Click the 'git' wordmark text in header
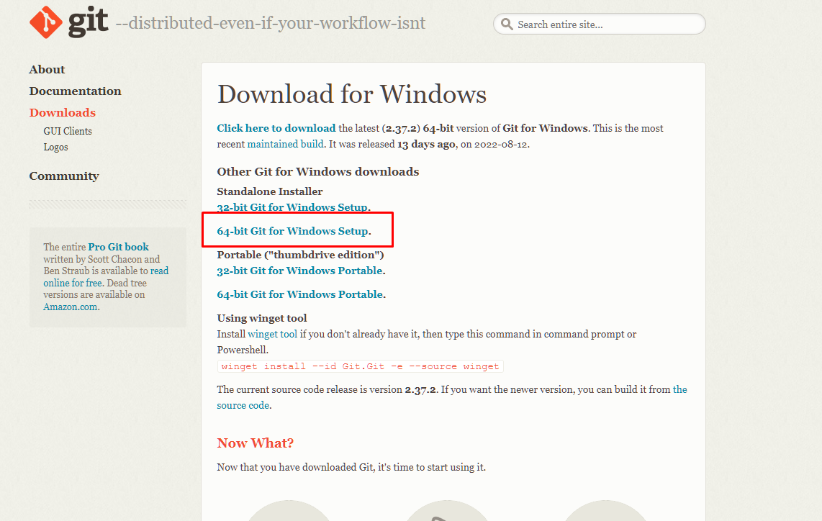 point(88,22)
